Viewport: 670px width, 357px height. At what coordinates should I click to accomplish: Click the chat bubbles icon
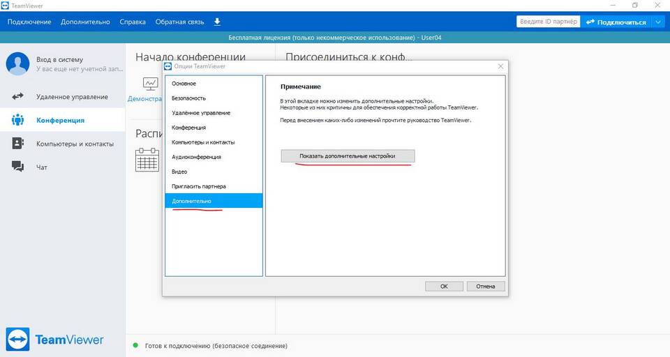click(17, 167)
